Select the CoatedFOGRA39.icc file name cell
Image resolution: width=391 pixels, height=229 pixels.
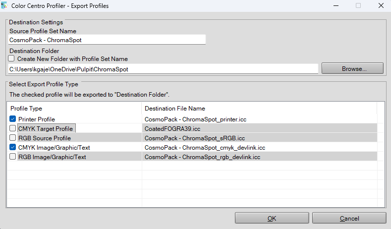(259, 128)
